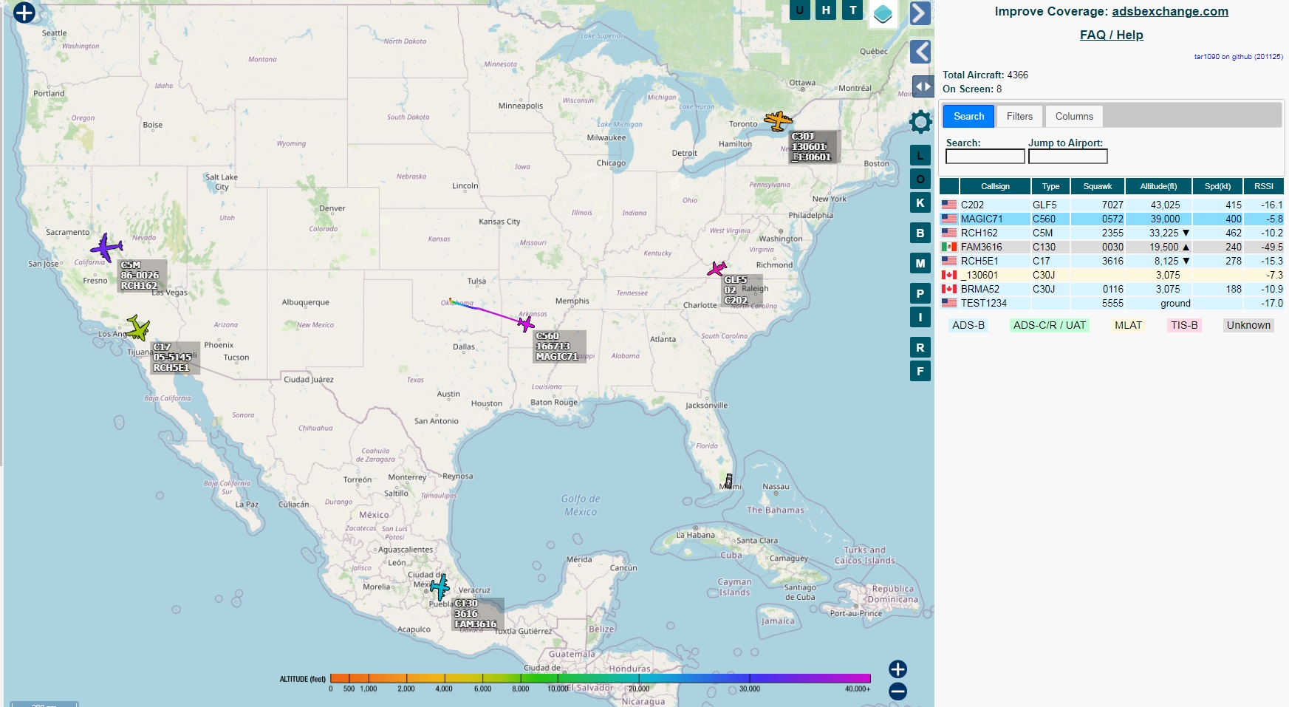The image size is (1289, 707).
Task: Click the left arrow sidebar button
Action: 920,52
